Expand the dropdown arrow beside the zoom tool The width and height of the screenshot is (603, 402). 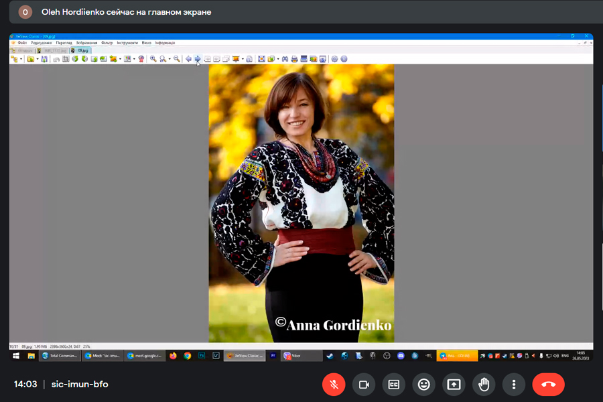pyautogui.click(x=170, y=59)
